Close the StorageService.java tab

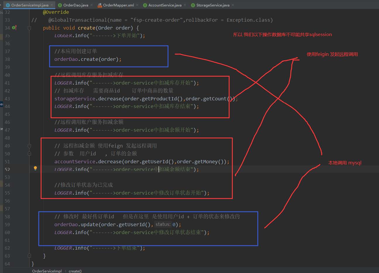(x=233, y=5)
